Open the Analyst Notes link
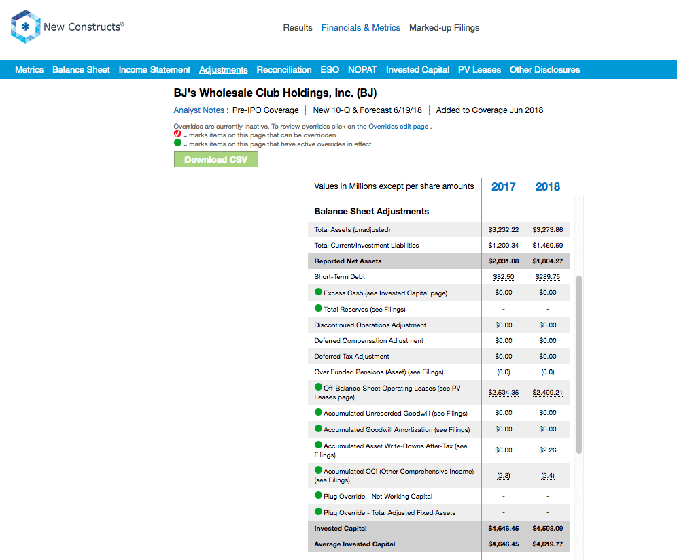The width and height of the screenshot is (677, 560). 199,110
